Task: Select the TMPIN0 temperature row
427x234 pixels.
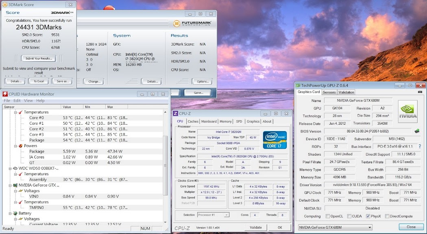Action: click(x=83, y=208)
